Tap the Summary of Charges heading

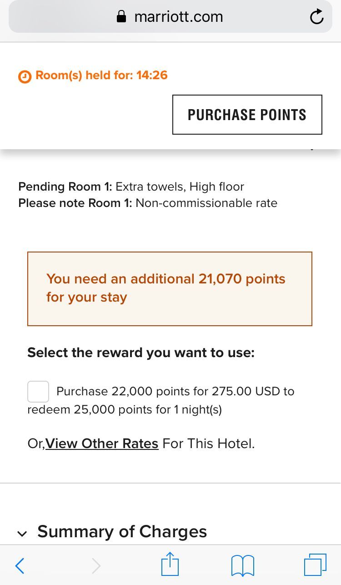[x=122, y=531]
